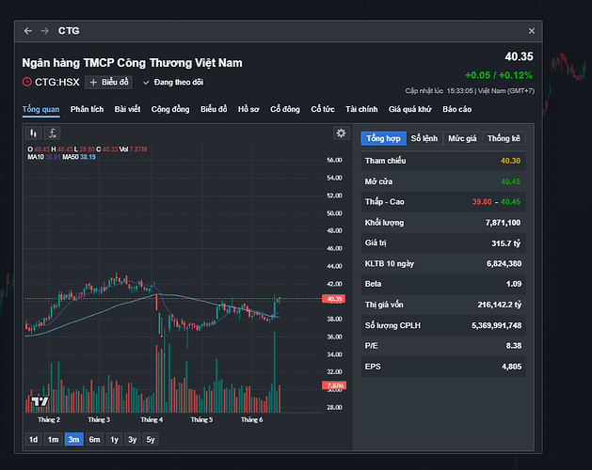Open the Biểu đồ tab

pyautogui.click(x=214, y=109)
